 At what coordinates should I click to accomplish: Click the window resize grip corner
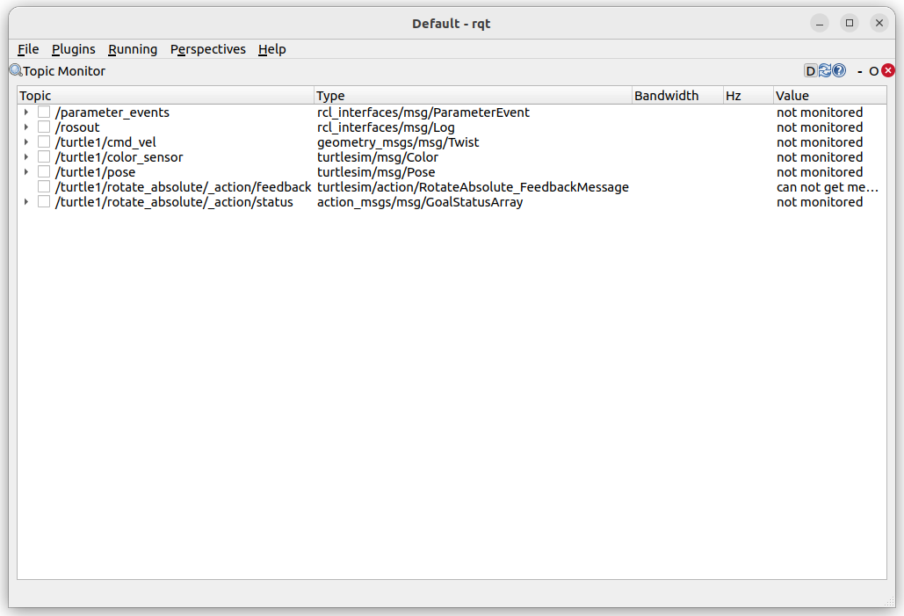coord(889,601)
